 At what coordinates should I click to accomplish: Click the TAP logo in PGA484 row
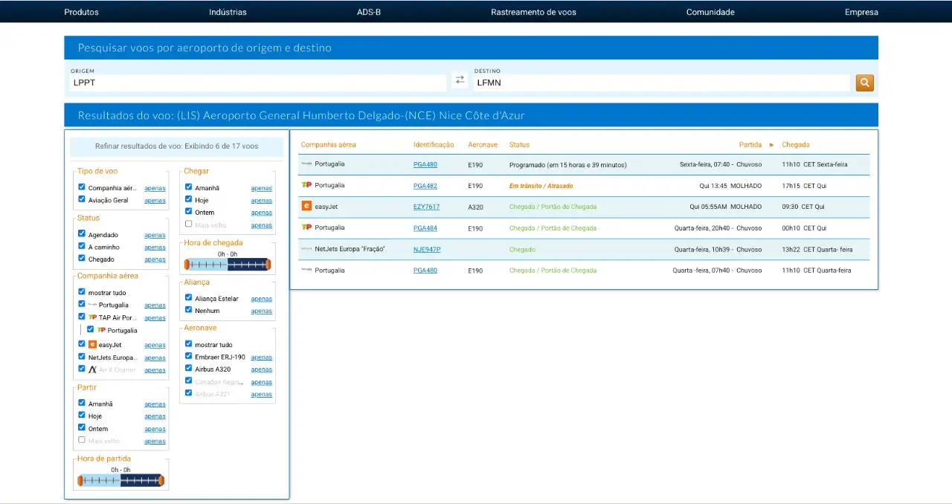(x=306, y=227)
